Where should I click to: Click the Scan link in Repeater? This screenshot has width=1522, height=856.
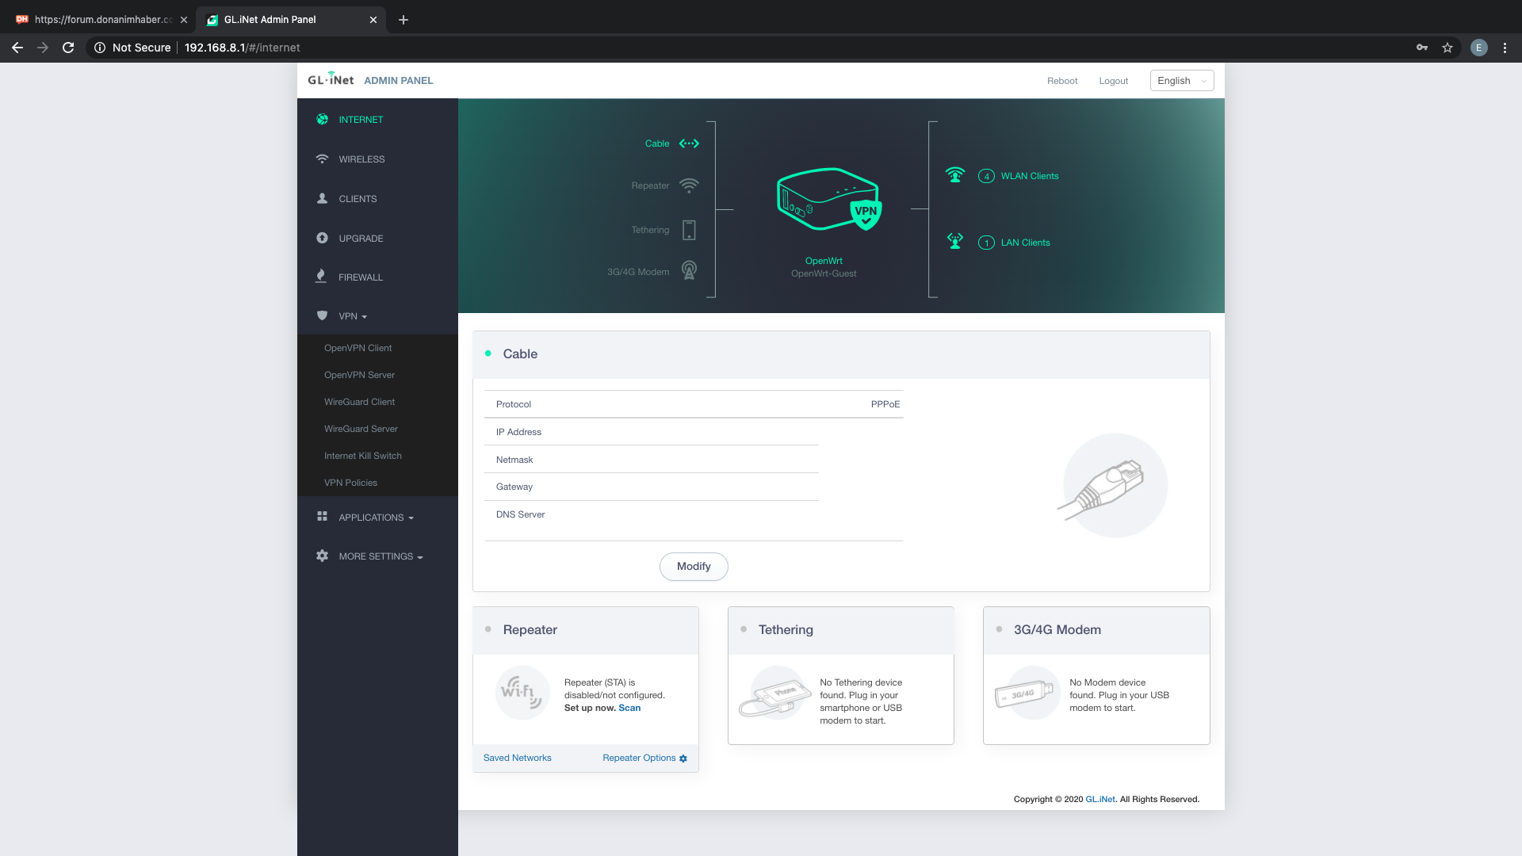629,708
